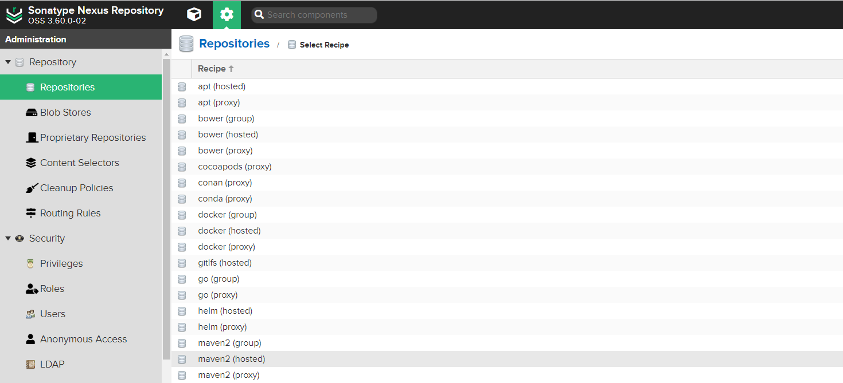Open Proprietary Repositories in sidebar

click(92, 138)
